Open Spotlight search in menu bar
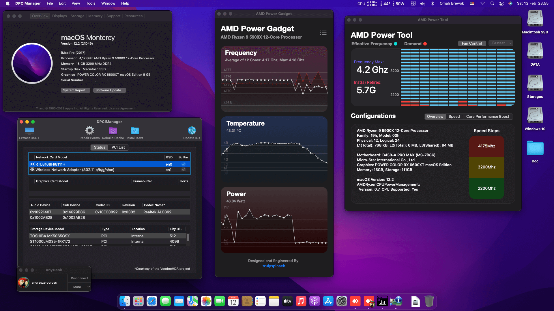Screen dimensions: 554x311 492,3
